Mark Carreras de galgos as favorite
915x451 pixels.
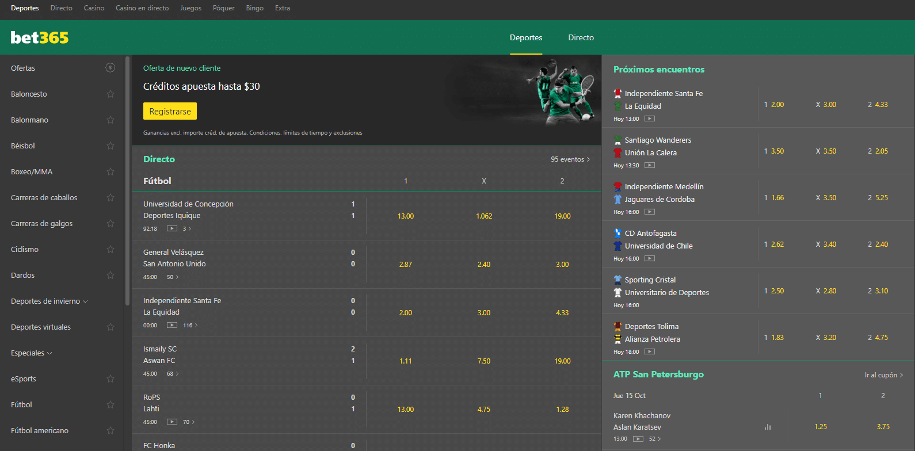[x=110, y=223]
